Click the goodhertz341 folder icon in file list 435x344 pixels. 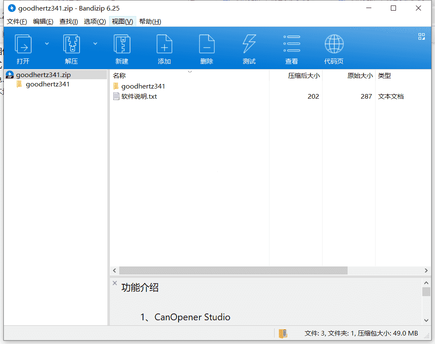116,86
